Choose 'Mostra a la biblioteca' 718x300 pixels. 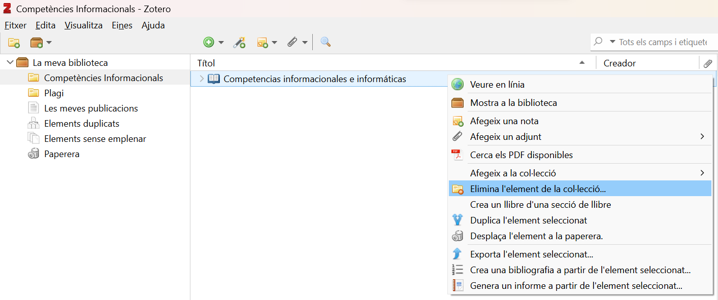click(x=580, y=103)
